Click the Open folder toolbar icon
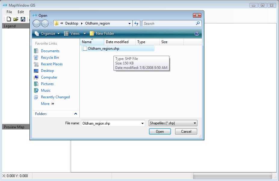Screen dimensions: 279x181 click(x=16, y=19)
